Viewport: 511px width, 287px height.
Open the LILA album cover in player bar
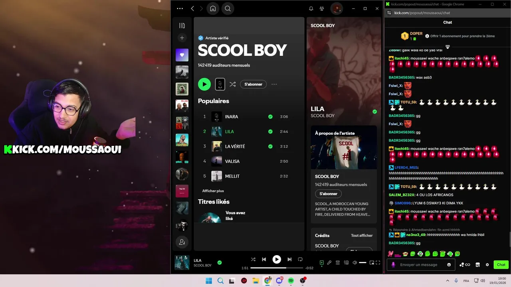point(182,263)
